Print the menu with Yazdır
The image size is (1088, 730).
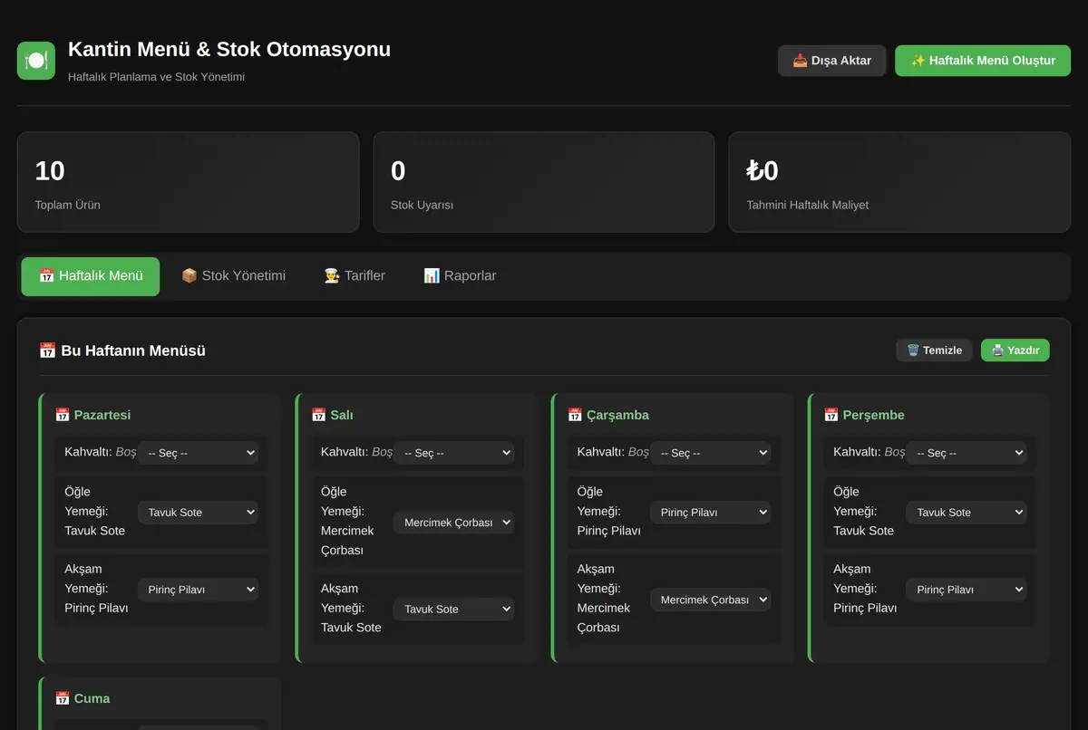click(x=1015, y=351)
